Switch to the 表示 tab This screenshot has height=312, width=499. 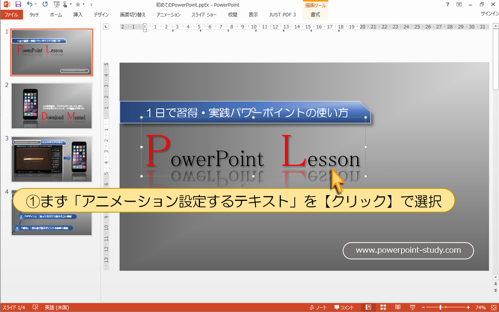(x=253, y=15)
